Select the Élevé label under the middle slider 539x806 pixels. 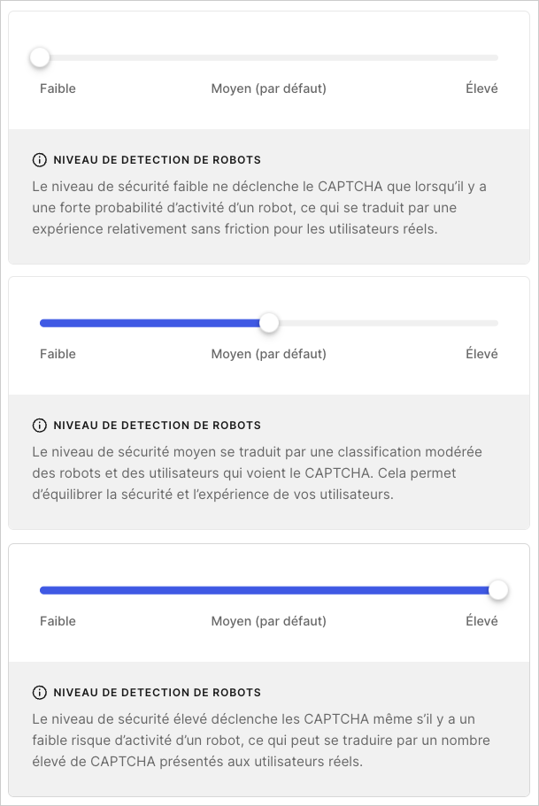(x=481, y=354)
